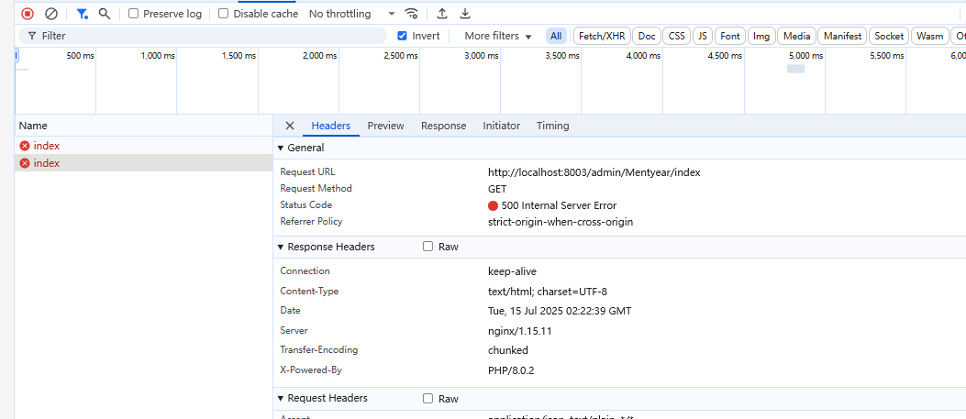
Task: Click the chunked transfer-encoding value
Action: pos(508,350)
